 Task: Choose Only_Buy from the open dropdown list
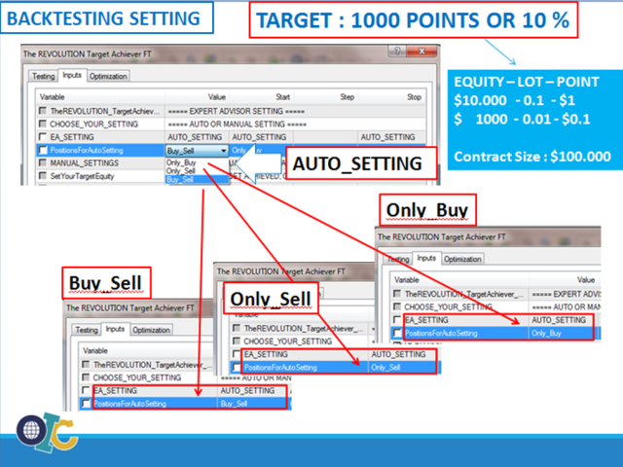181,162
